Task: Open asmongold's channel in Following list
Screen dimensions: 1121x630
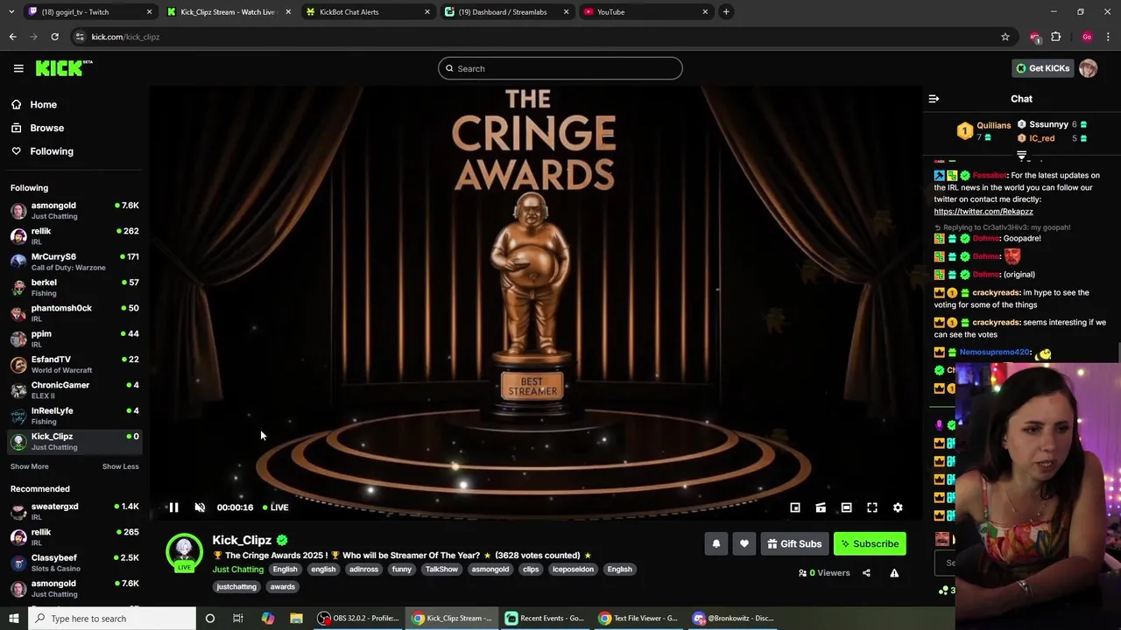Action: coord(74,211)
